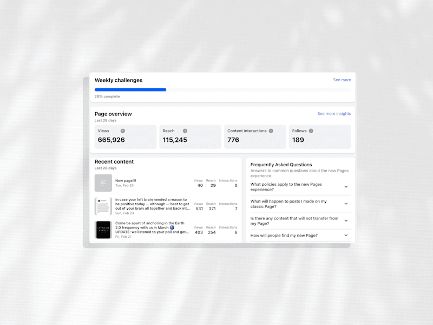Click See more in Weekly challenges
The image size is (433, 325).
(x=342, y=80)
